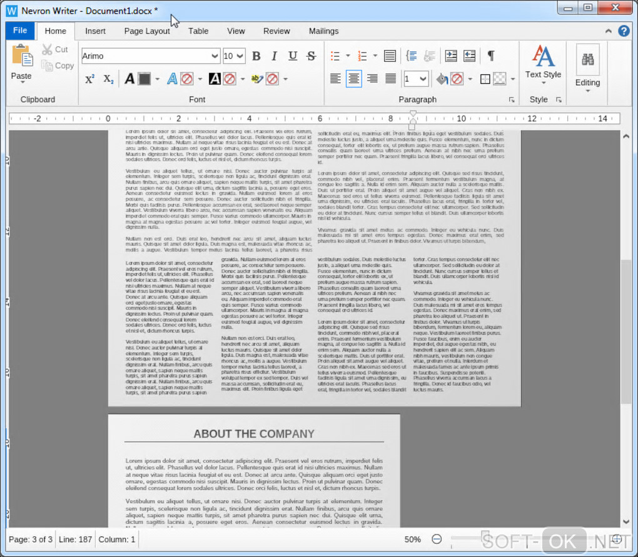Align the paragraph to the left

click(335, 78)
